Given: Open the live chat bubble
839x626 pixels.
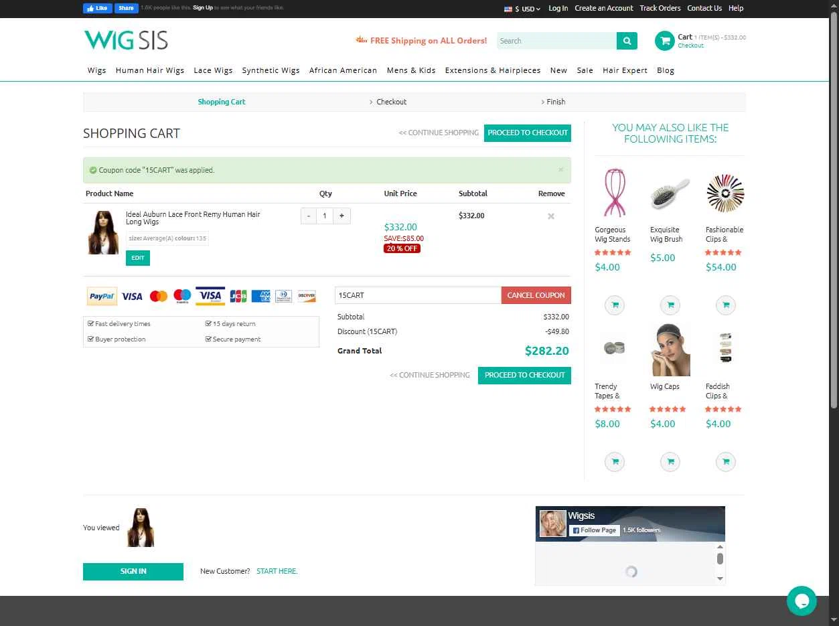Looking at the screenshot, I should point(802,601).
